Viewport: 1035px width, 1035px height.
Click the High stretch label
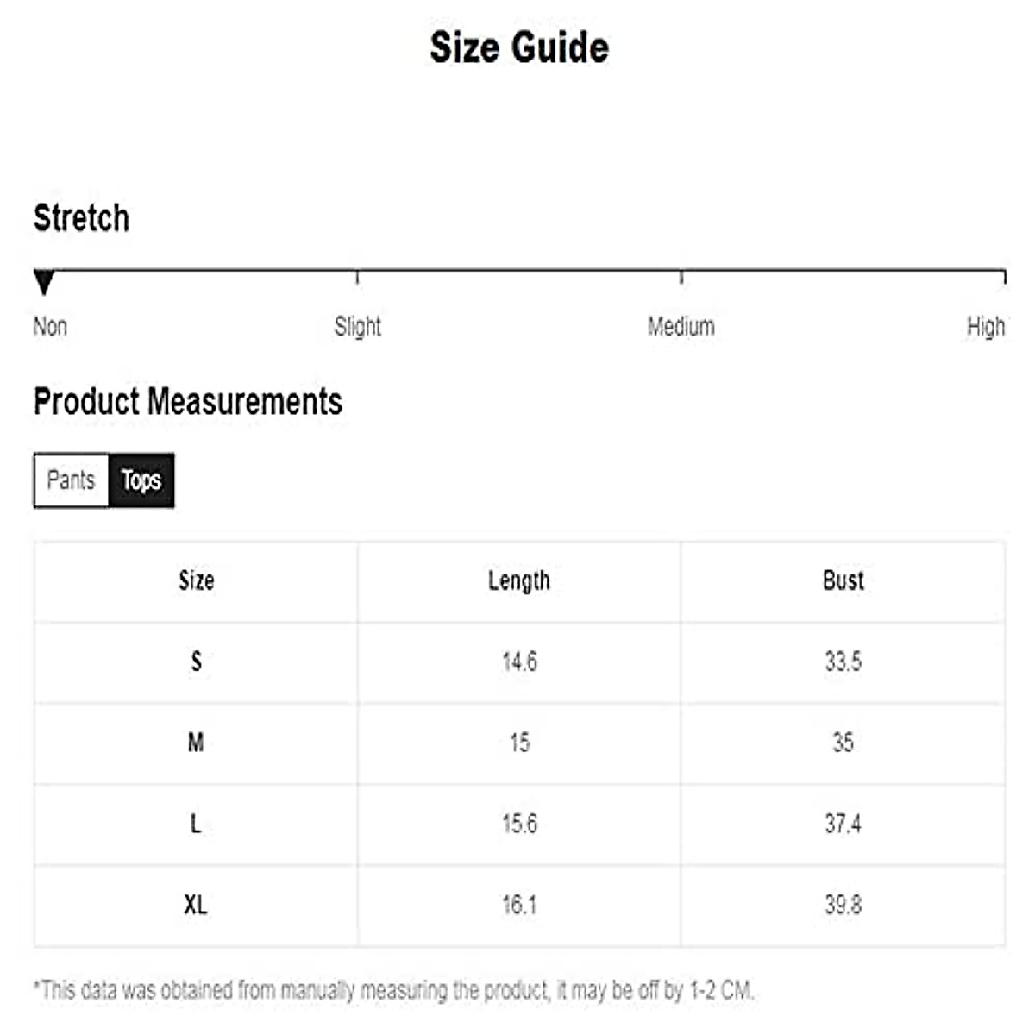[985, 327]
